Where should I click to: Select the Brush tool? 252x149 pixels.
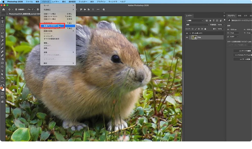[x=2, y=48]
